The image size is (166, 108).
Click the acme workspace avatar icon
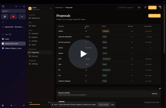(30, 8)
